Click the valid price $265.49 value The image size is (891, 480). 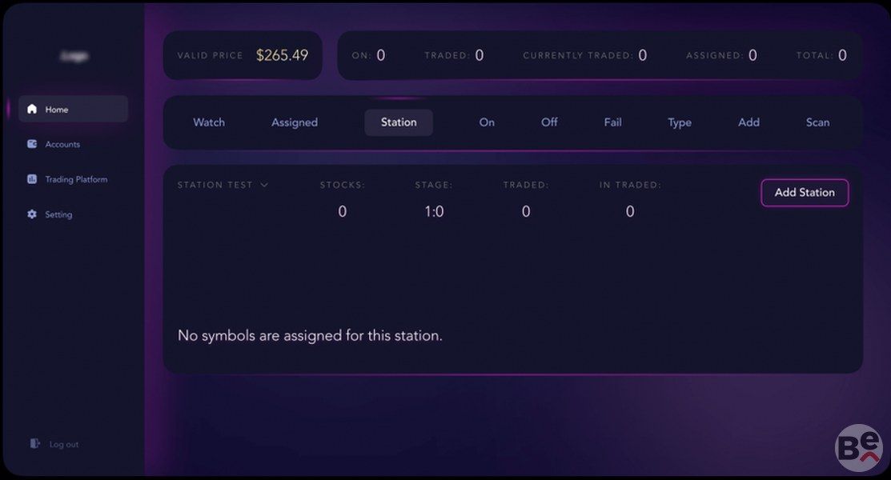coord(282,55)
